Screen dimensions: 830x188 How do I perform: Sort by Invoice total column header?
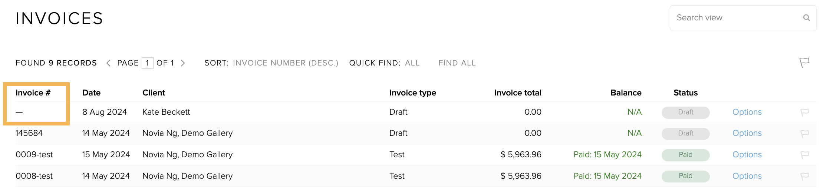coord(518,93)
